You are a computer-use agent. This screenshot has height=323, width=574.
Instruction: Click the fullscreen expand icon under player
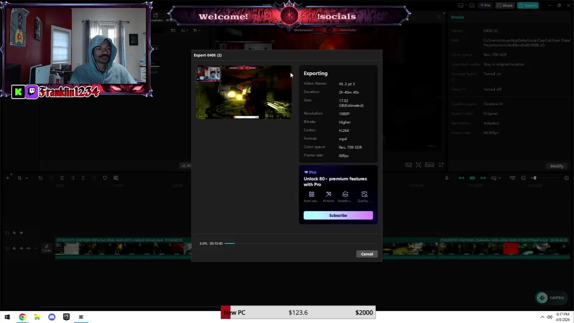coord(441,165)
